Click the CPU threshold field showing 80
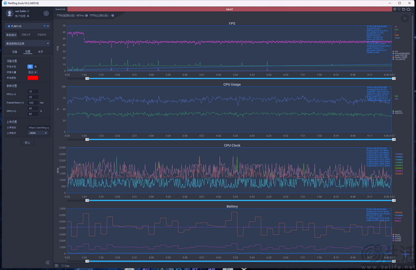This screenshot has height=270, width=416. point(33,114)
